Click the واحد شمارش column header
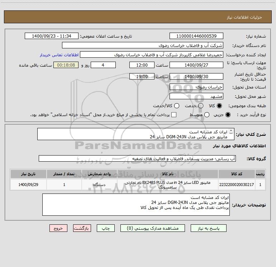The image size is (276, 267). 99,174
